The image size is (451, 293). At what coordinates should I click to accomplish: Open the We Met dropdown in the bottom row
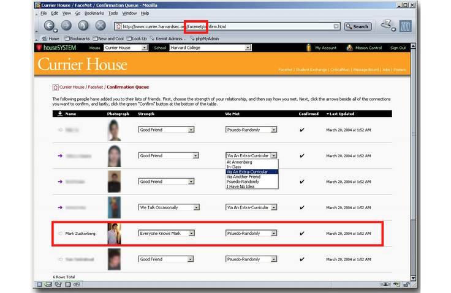click(x=251, y=259)
